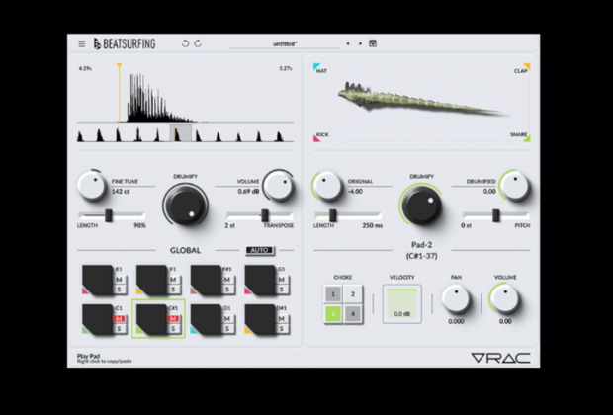
Task: Mute the F#1 pad
Action: point(227,280)
